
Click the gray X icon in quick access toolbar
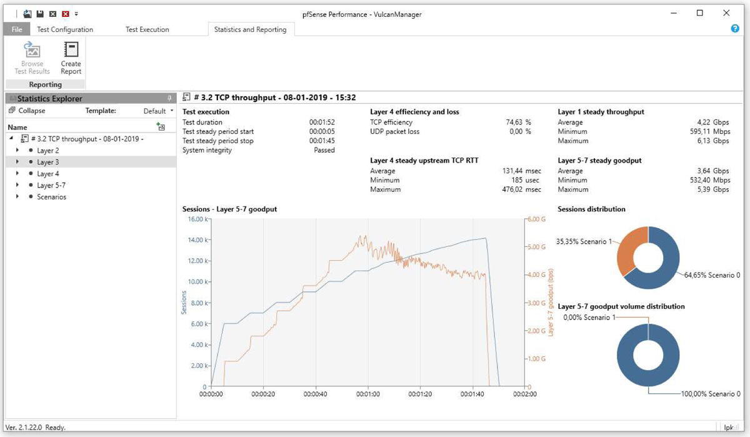click(52, 13)
